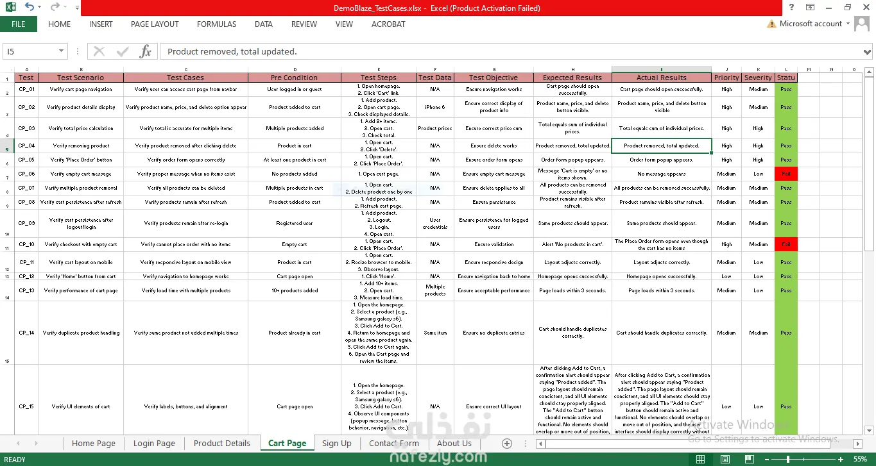Viewport: 876px width, 466px height.
Task: Open the About Us sheet tab
Action: tap(454, 443)
